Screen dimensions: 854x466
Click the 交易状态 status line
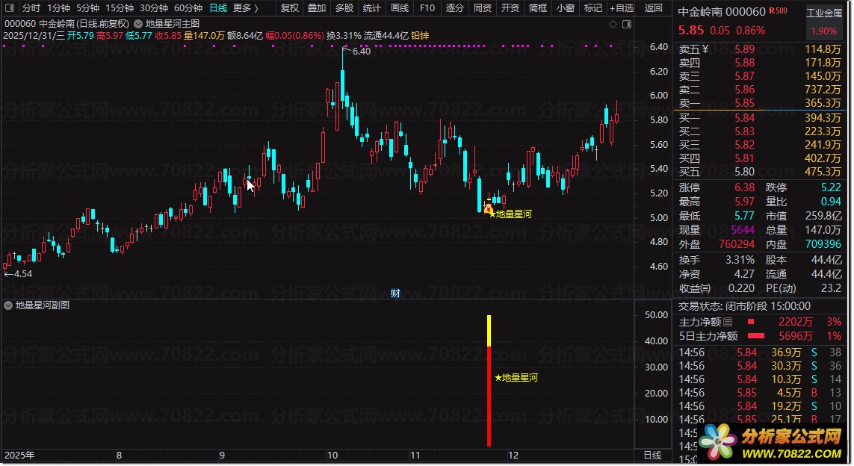744,306
